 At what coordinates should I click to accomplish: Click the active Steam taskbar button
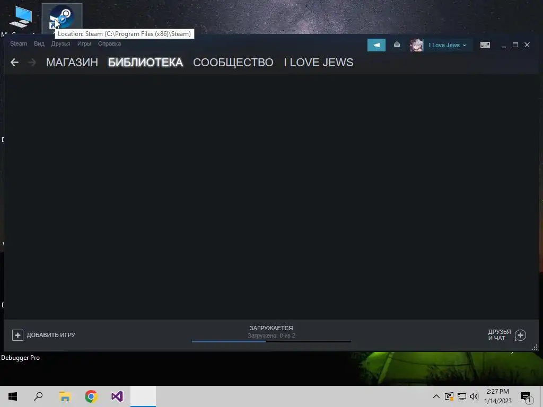(x=143, y=396)
